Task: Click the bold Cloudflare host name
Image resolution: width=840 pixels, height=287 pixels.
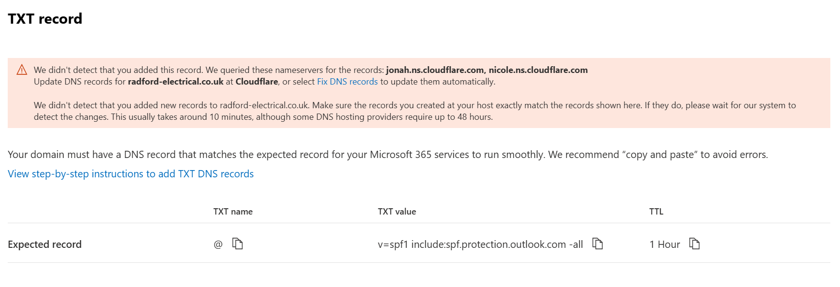Action: coord(257,82)
